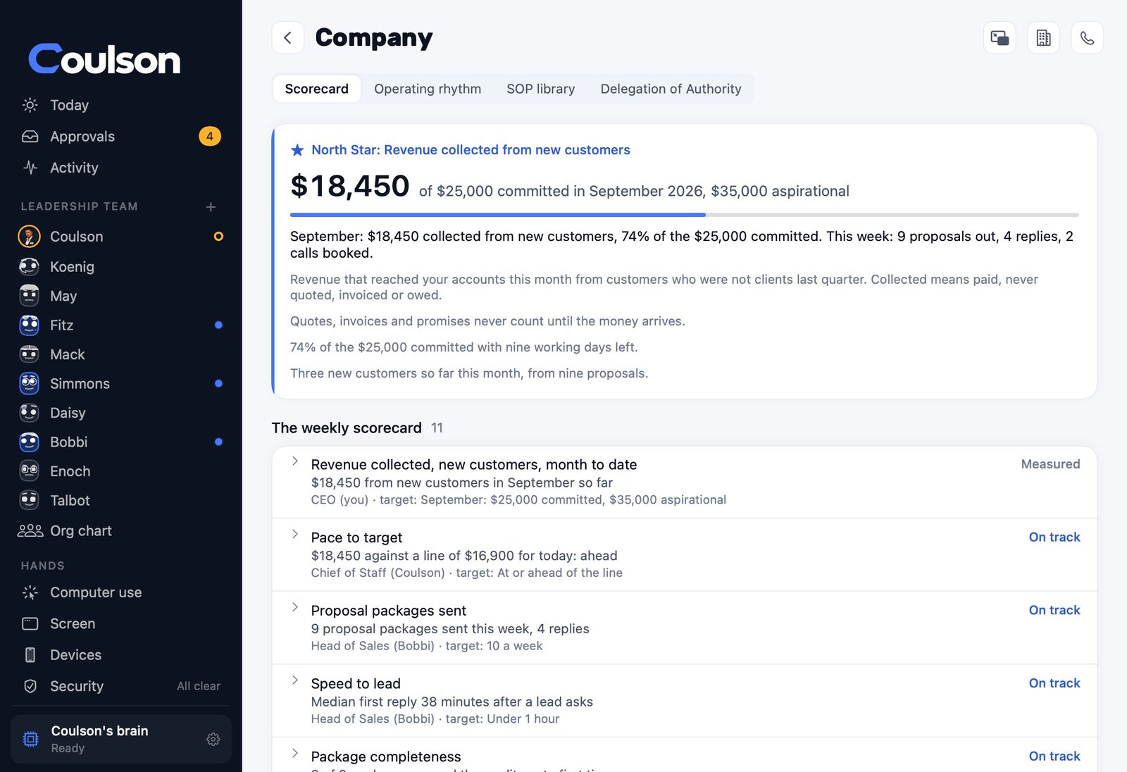1127x772 pixels.
Task: Click the Computer use label
Action: click(x=96, y=592)
